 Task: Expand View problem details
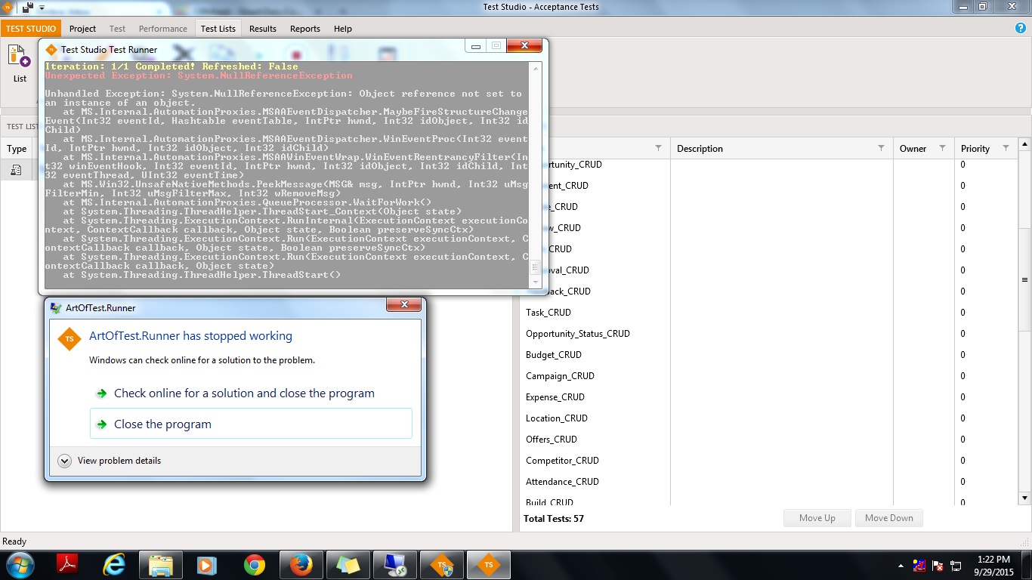(x=110, y=461)
